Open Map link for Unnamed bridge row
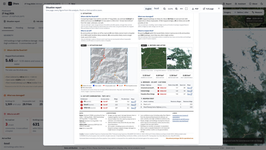Screen dimensions: 266x150 point(189,88)
